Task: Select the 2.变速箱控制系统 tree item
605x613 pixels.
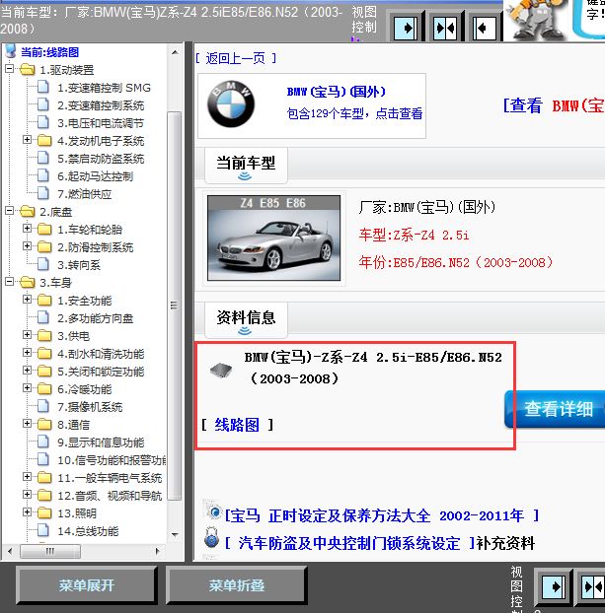Action: coord(101,105)
